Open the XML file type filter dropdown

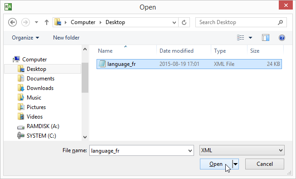(x=242, y=150)
